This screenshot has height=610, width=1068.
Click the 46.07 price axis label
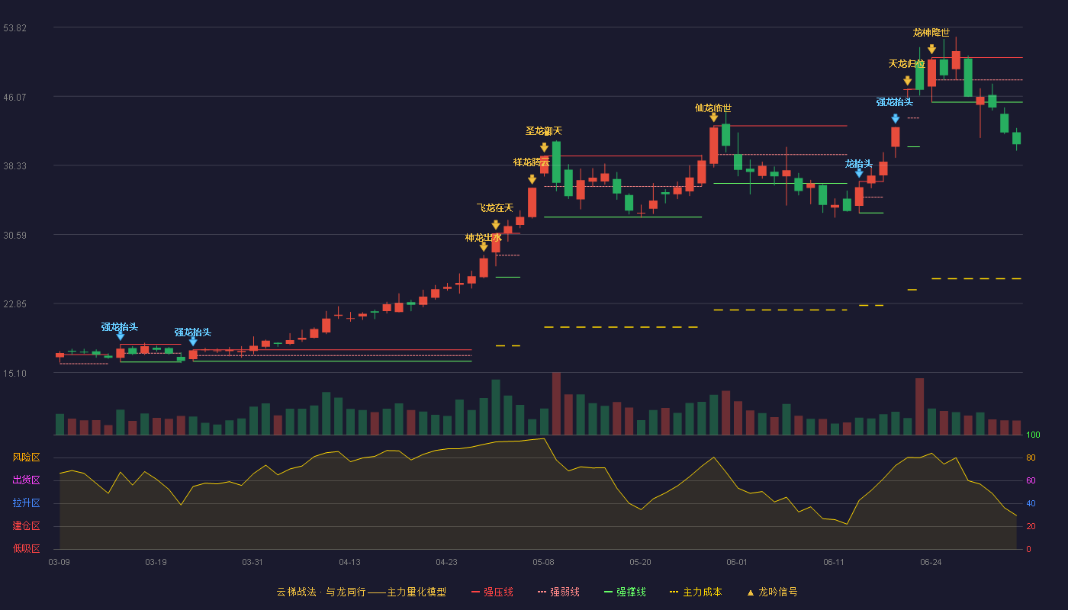point(15,97)
